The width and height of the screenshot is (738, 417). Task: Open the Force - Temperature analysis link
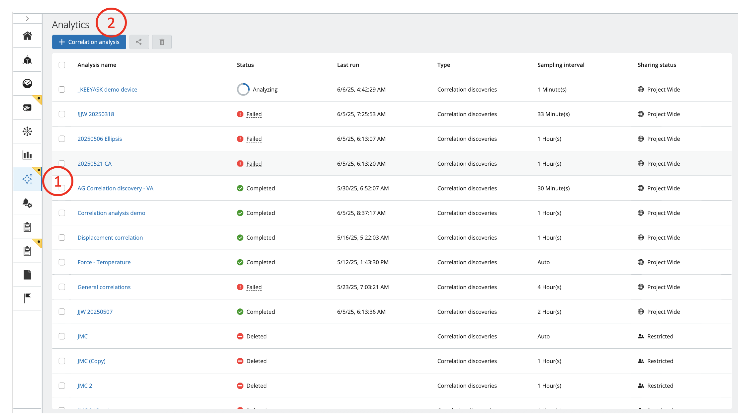104,262
